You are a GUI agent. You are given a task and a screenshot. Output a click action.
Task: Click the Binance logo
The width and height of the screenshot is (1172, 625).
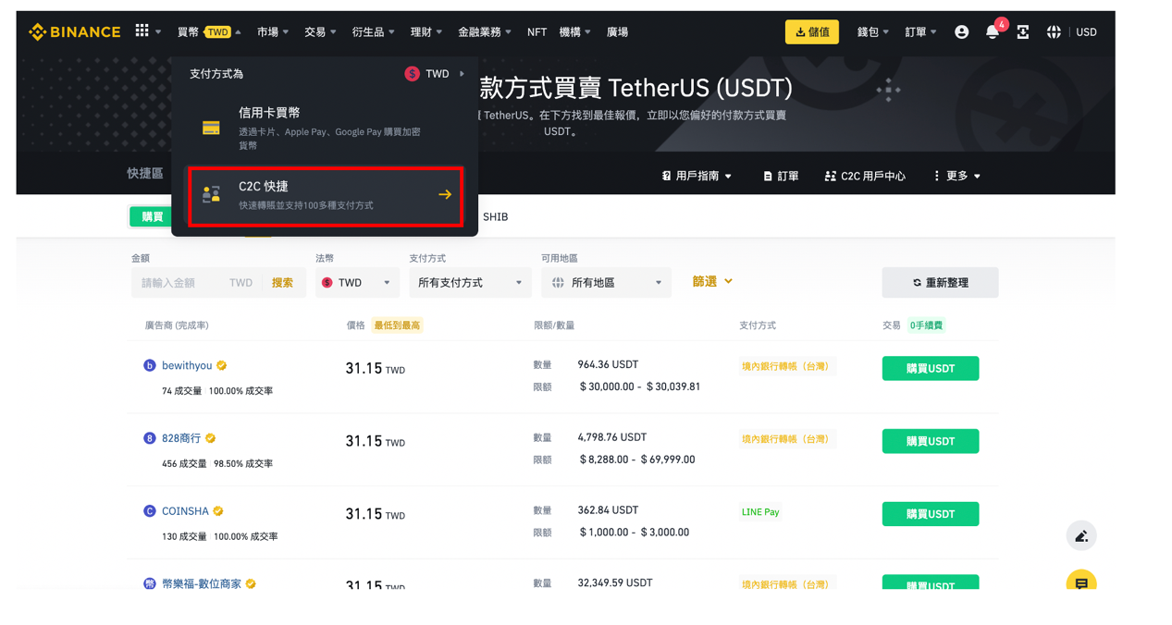pos(74,32)
